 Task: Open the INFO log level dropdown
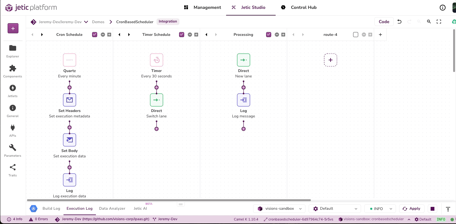380,209
